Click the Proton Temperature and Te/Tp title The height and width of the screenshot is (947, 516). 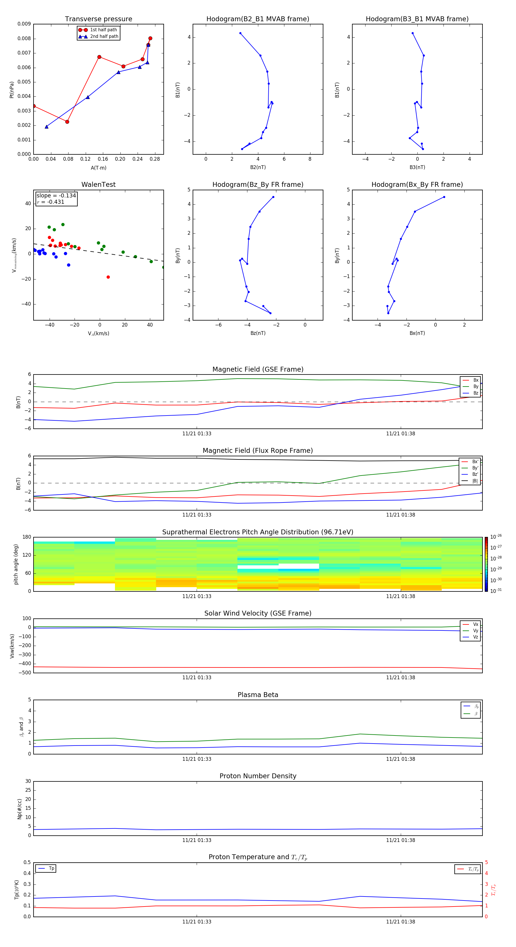click(x=258, y=857)
